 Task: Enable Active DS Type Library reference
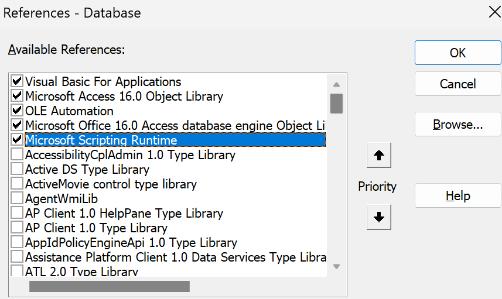(x=17, y=169)
